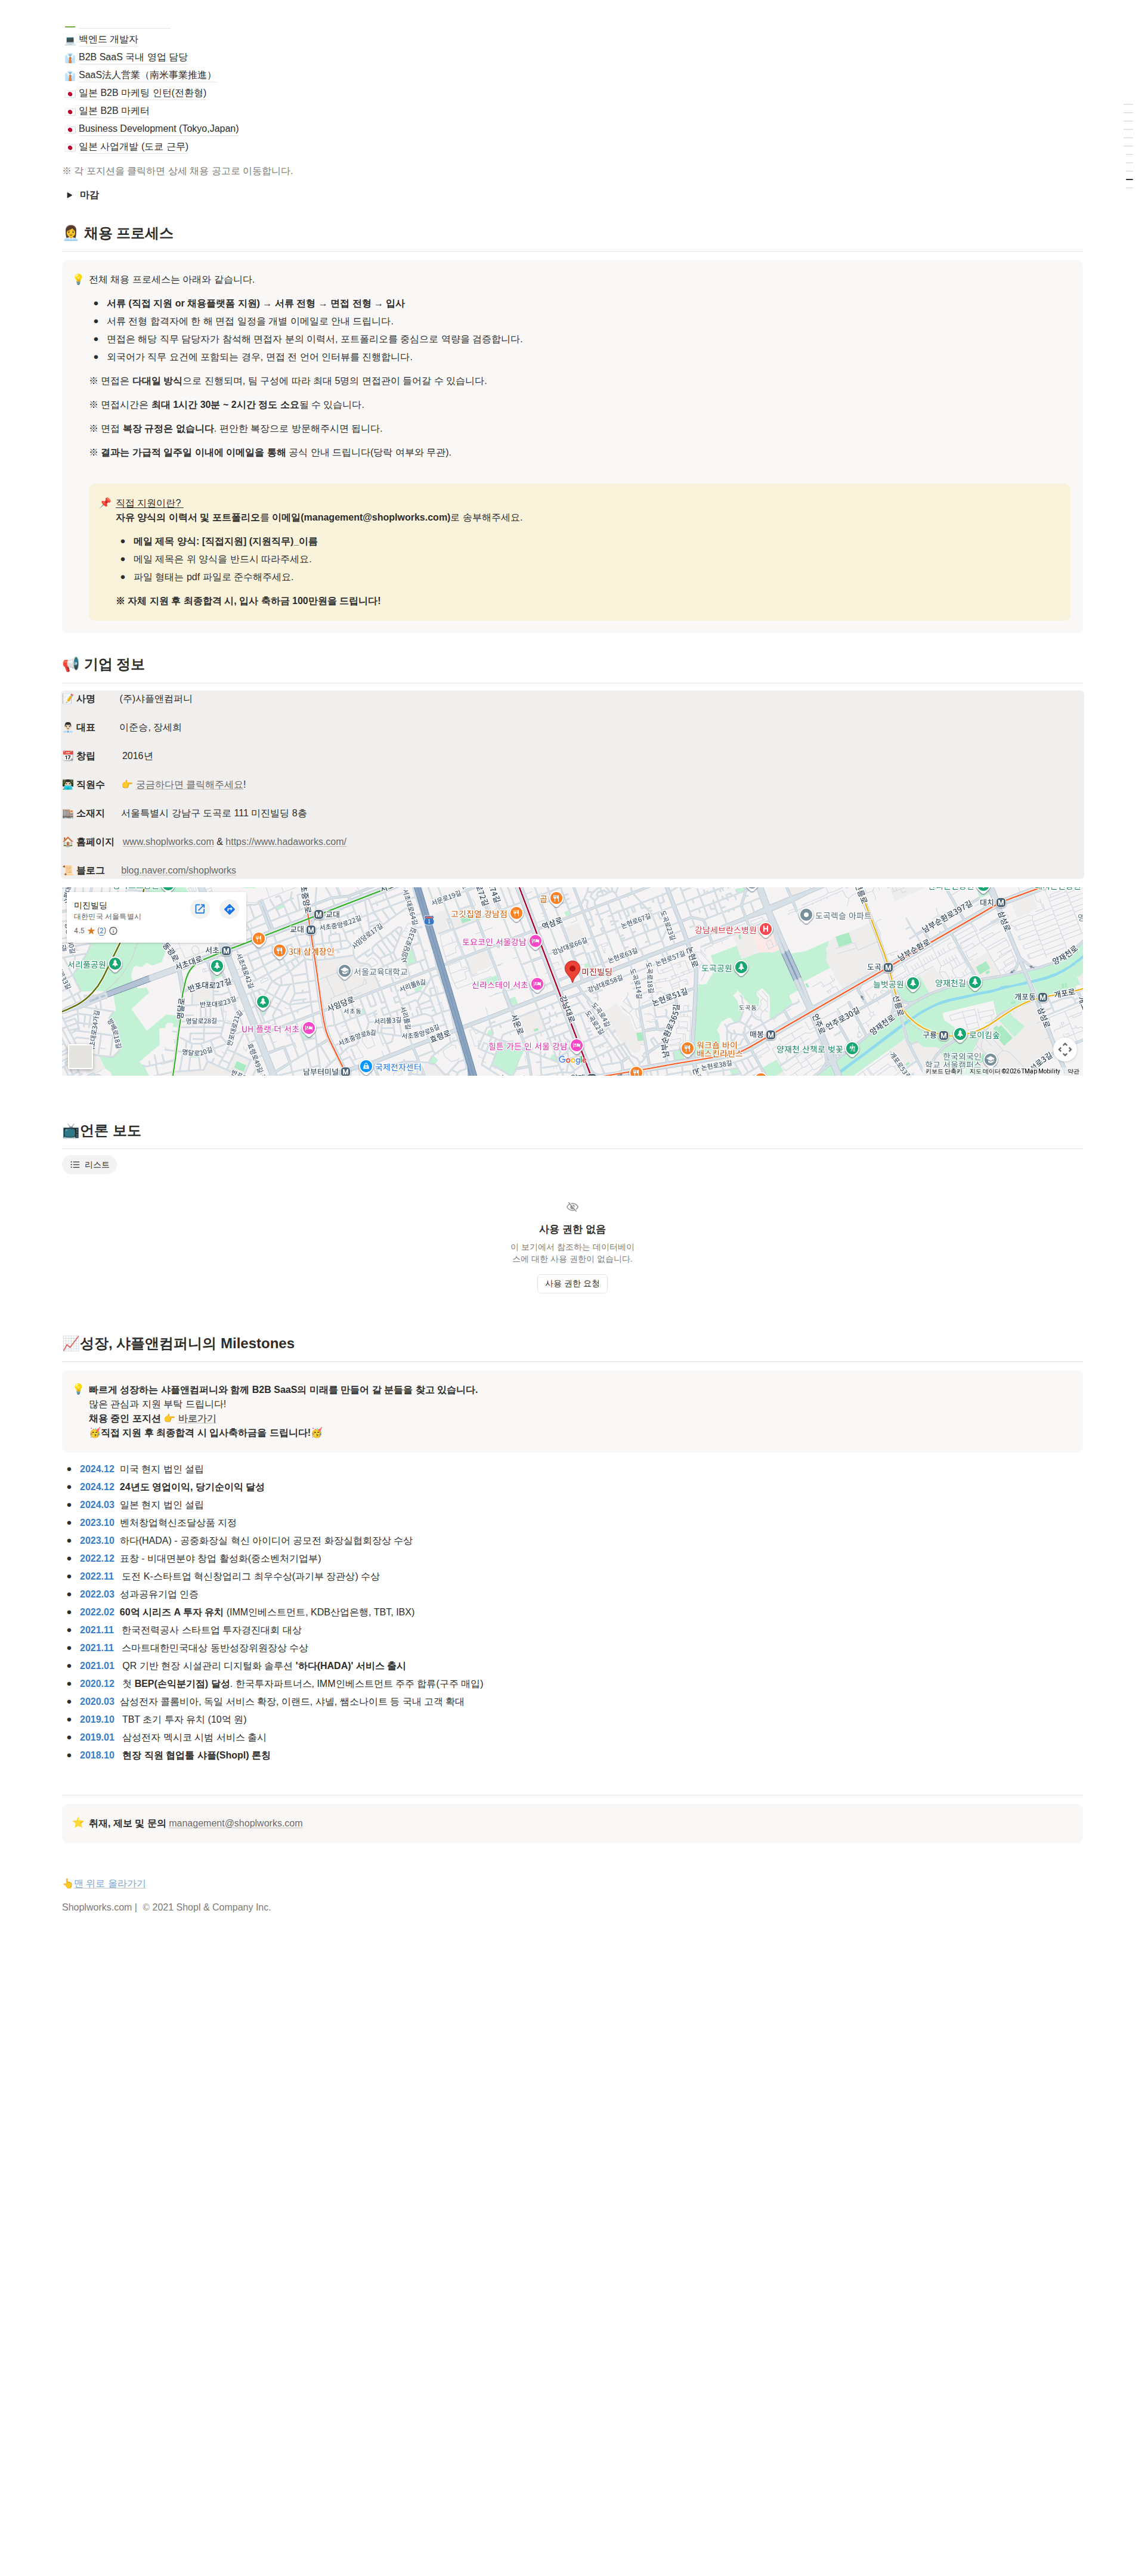
Task: Click 3대 삼계장인 restaurant marker
Action: [x=280, y=951]
